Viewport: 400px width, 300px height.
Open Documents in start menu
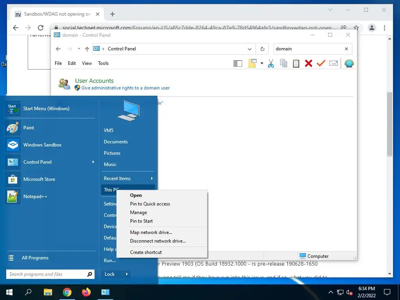[x=116, y=142]
